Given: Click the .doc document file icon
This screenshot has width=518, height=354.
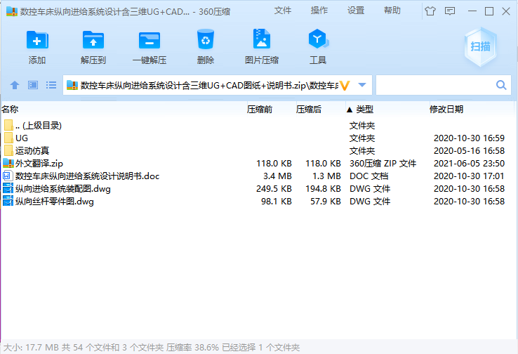Looking at the screenshot, I should click(x=8, y=176).
